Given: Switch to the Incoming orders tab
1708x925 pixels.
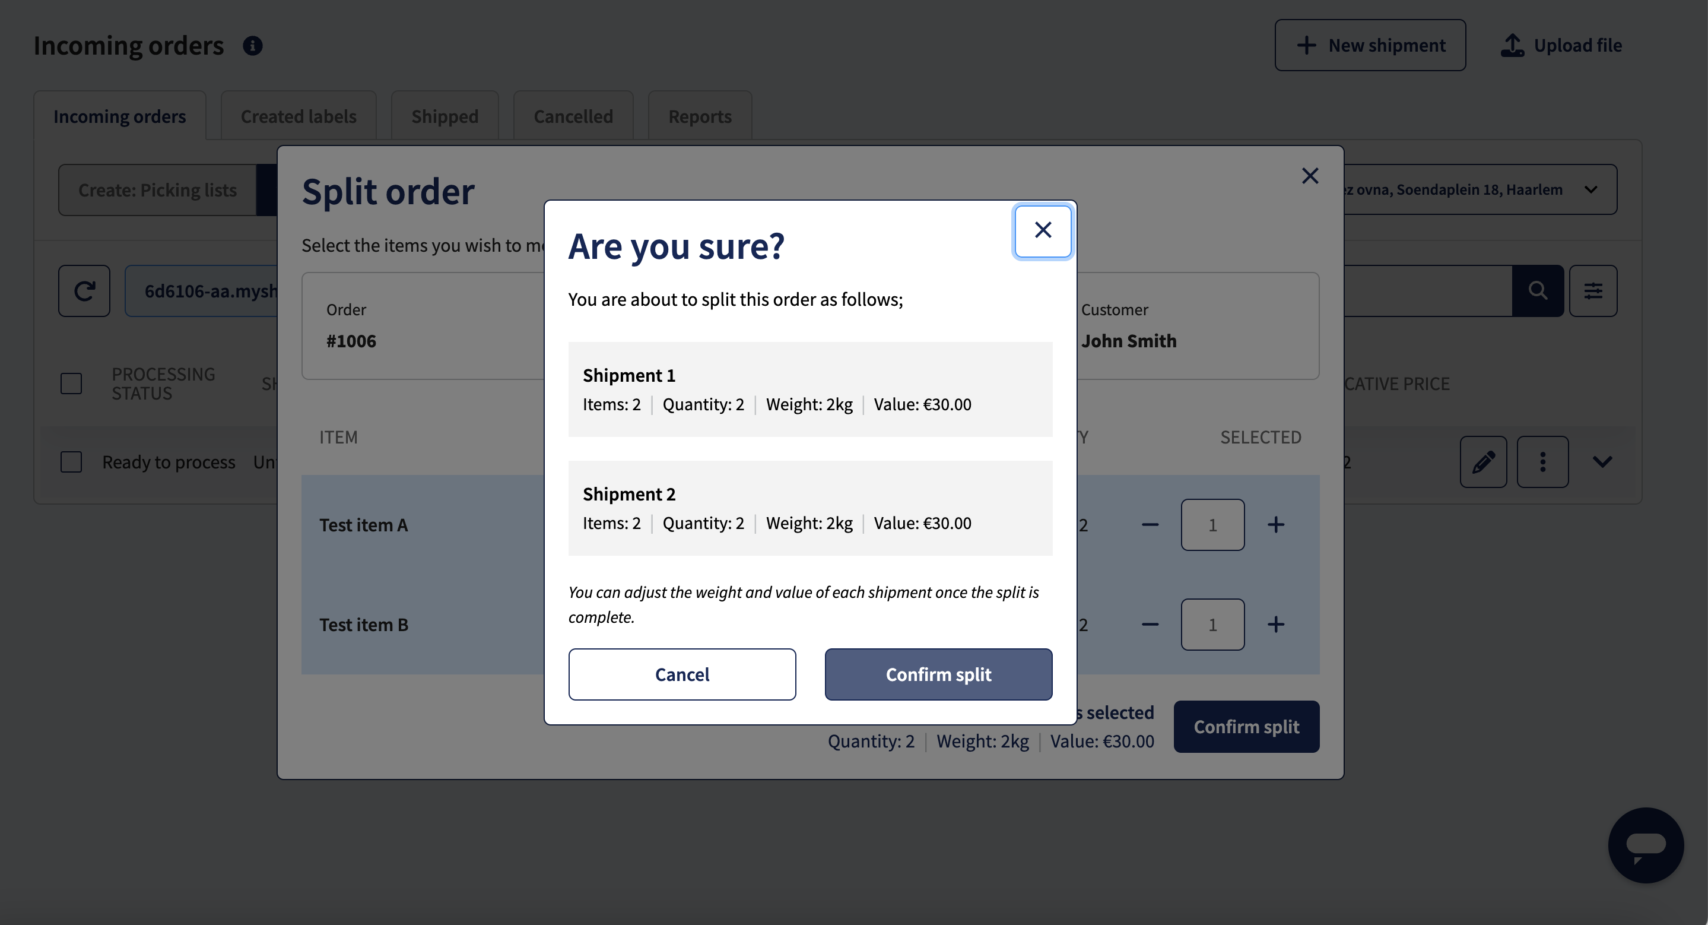Looking at the screenshot, I should pos(119,116).
